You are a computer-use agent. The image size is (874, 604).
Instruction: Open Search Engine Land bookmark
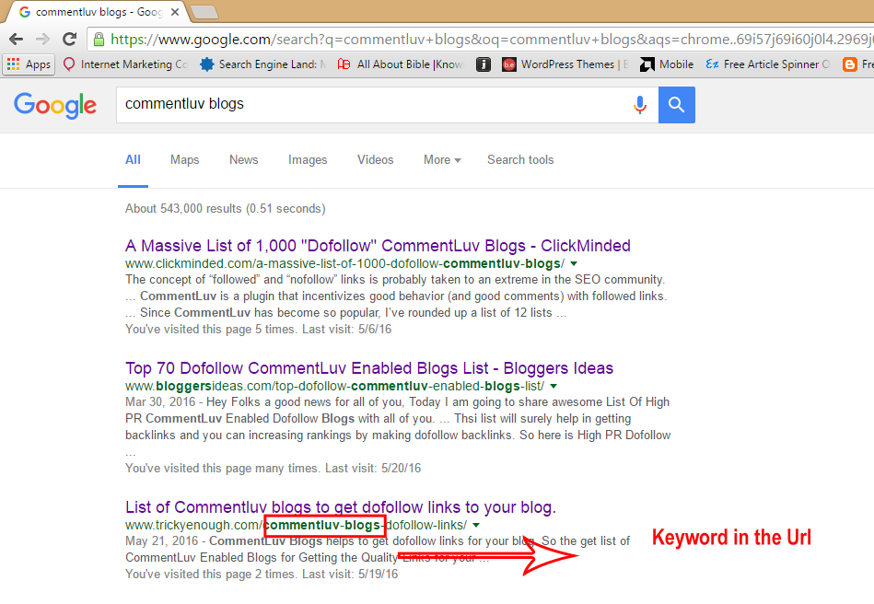click(x=262, y=64)
